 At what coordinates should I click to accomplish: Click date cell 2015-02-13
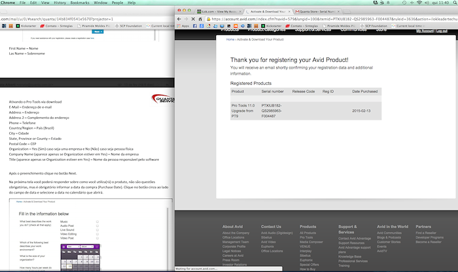[361, 111]
